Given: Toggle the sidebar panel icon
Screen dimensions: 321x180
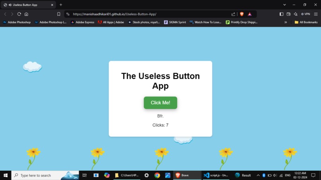Looking at the screenshot, I should pyautogui.click(x=282, y=14).
